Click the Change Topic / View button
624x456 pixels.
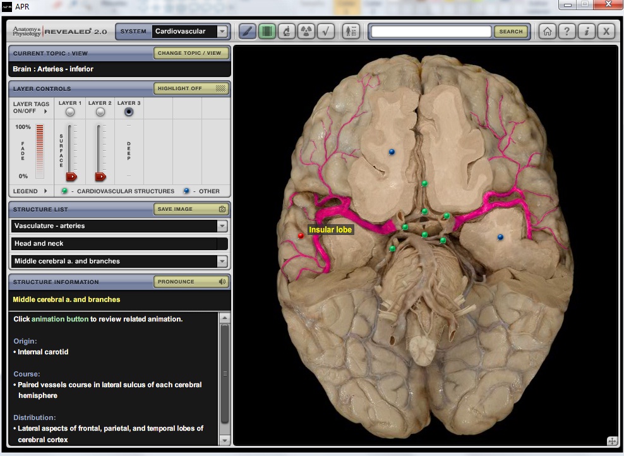[191, 53]
